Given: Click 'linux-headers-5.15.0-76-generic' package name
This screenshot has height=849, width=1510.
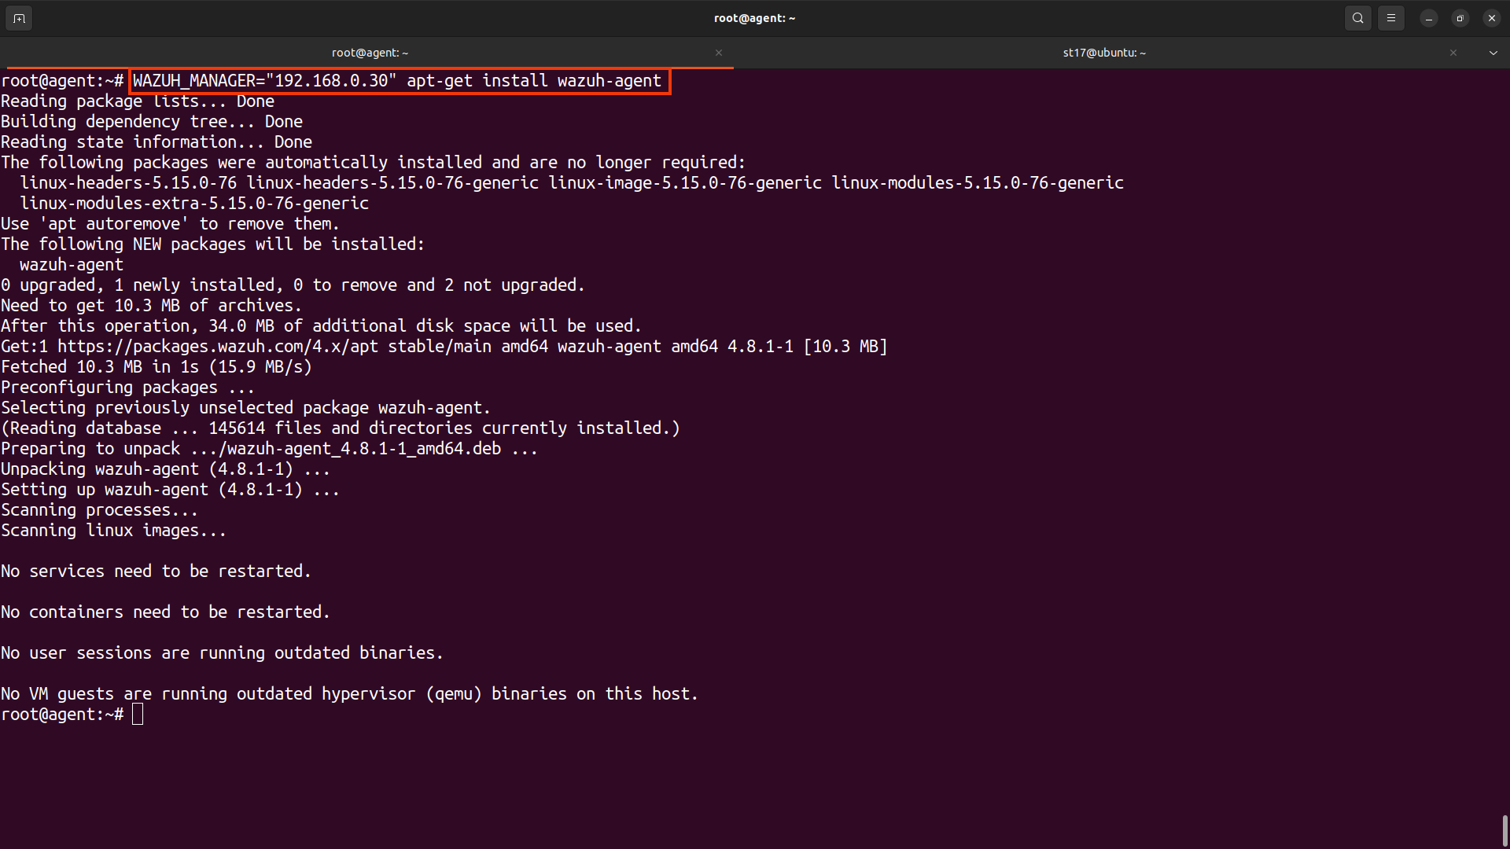Looking at the screenshot, I should (x=392, y=183).
